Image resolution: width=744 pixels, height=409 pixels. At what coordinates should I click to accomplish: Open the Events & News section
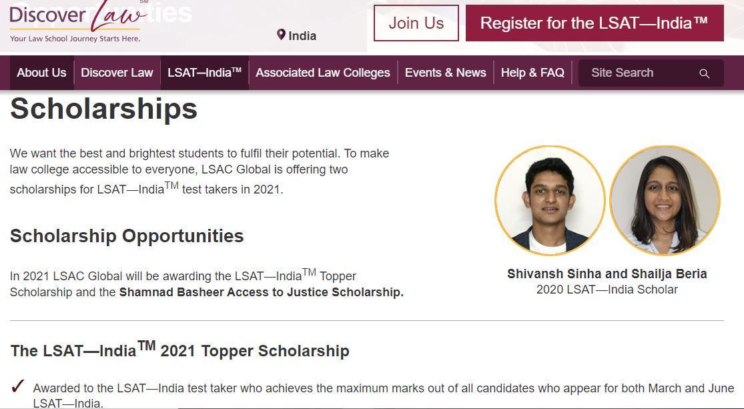[x=445, y=73]
